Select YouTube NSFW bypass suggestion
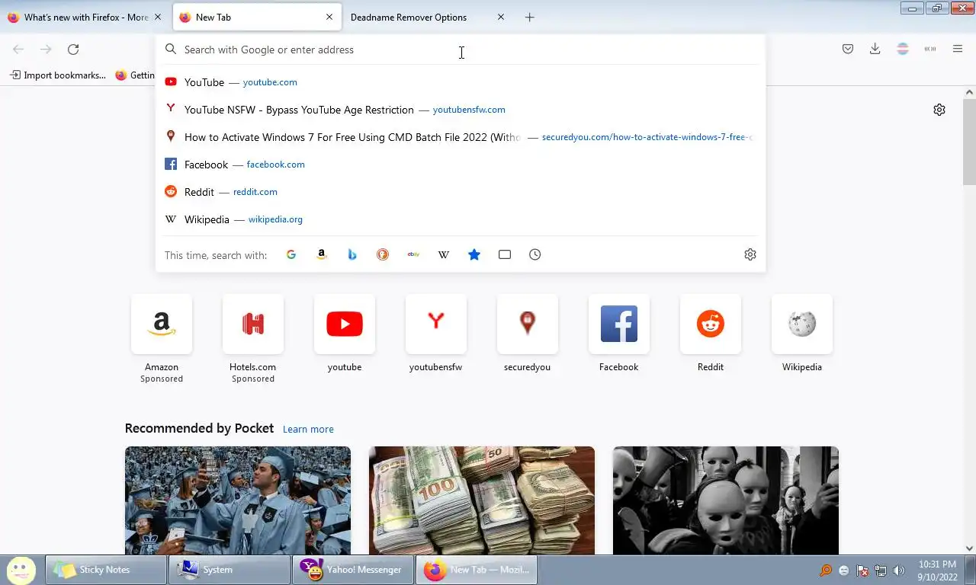The image size is (976, 585). coord(461,110)
